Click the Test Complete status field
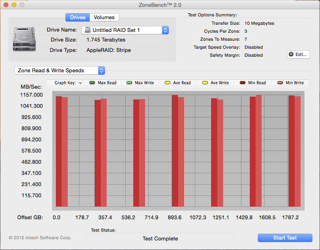 160,238
